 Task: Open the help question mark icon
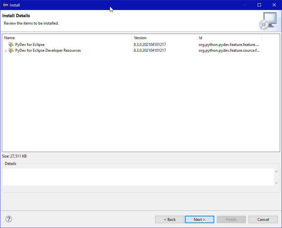click(9, 219)
